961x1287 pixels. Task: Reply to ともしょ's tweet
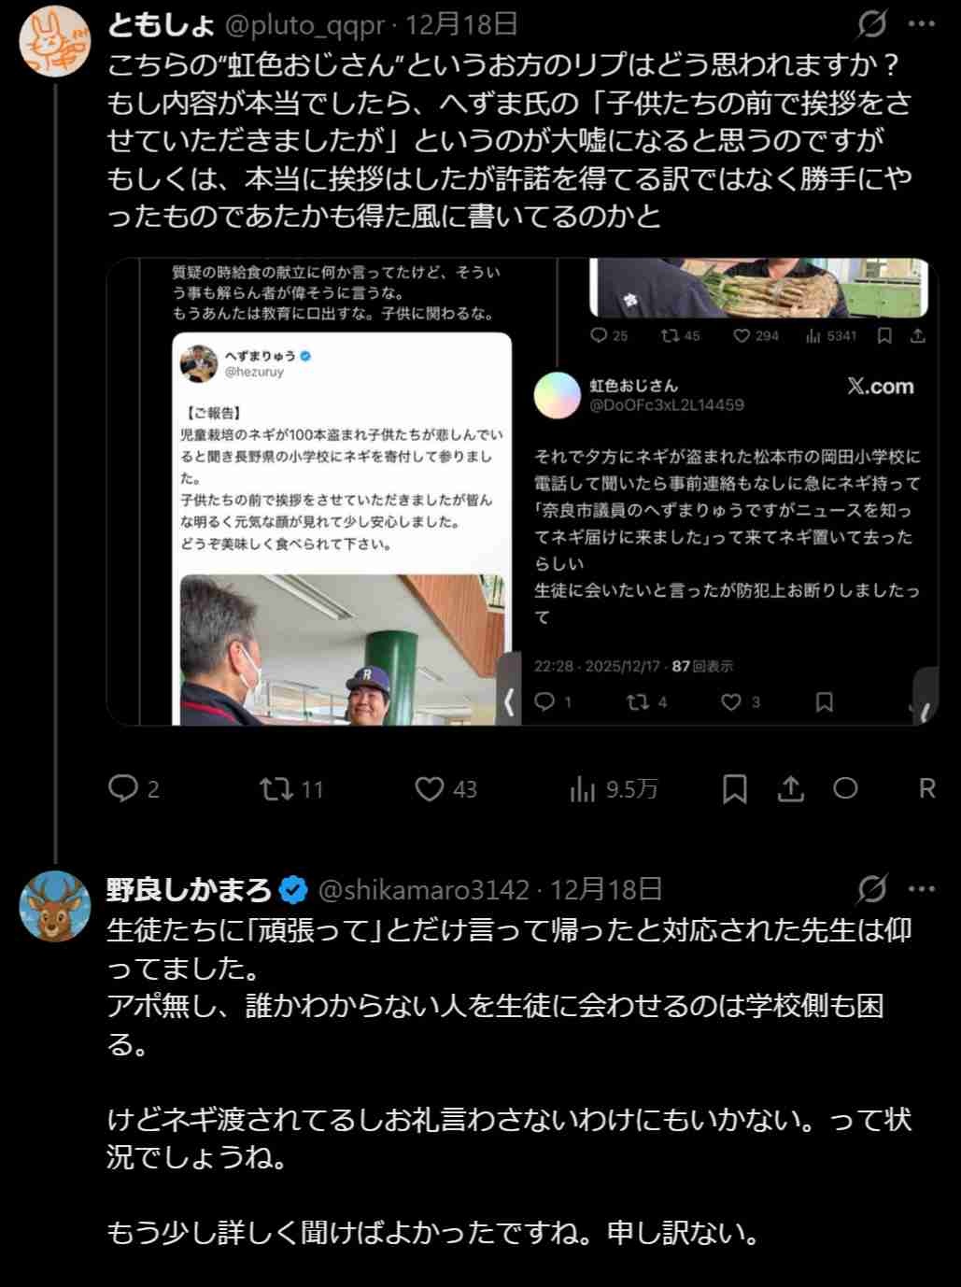[x=134, y=789]
